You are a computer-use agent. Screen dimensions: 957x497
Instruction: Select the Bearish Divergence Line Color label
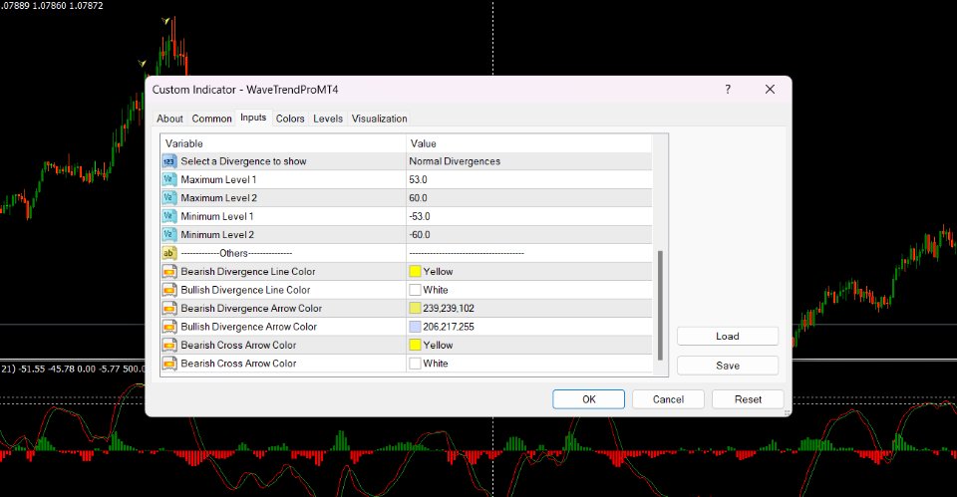[248, 271]
